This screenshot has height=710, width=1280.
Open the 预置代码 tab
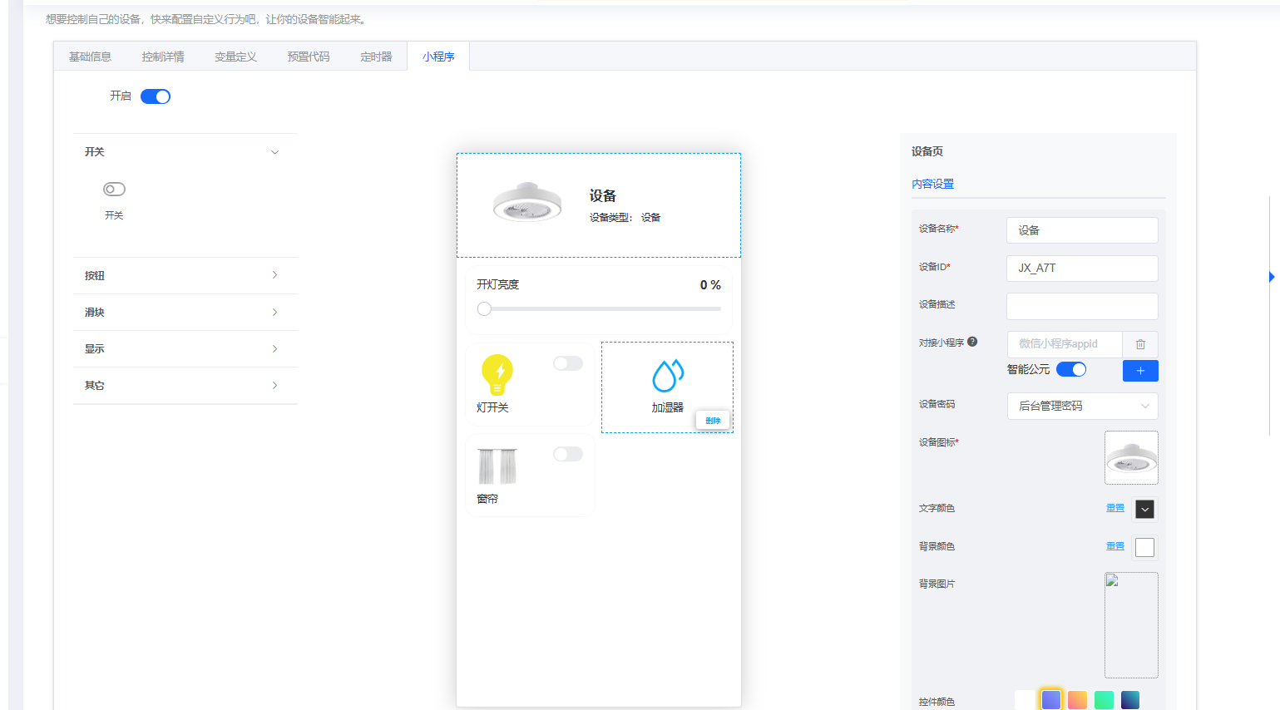coord(308,56)
